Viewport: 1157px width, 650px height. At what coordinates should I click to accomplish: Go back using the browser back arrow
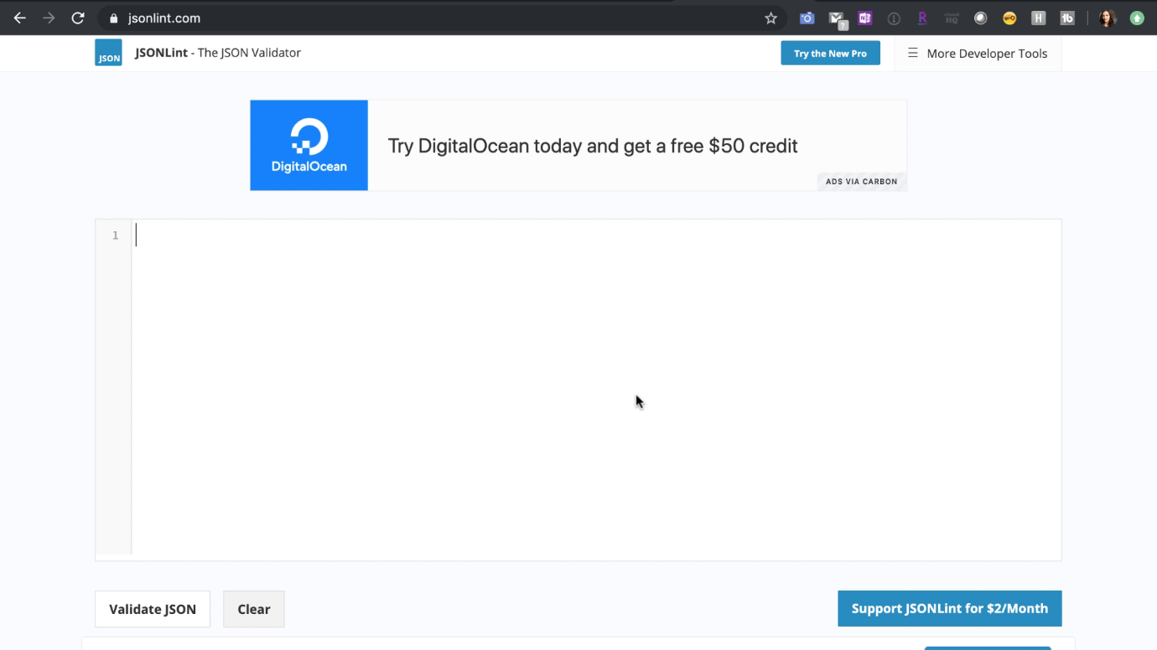(x=19, y=18)
